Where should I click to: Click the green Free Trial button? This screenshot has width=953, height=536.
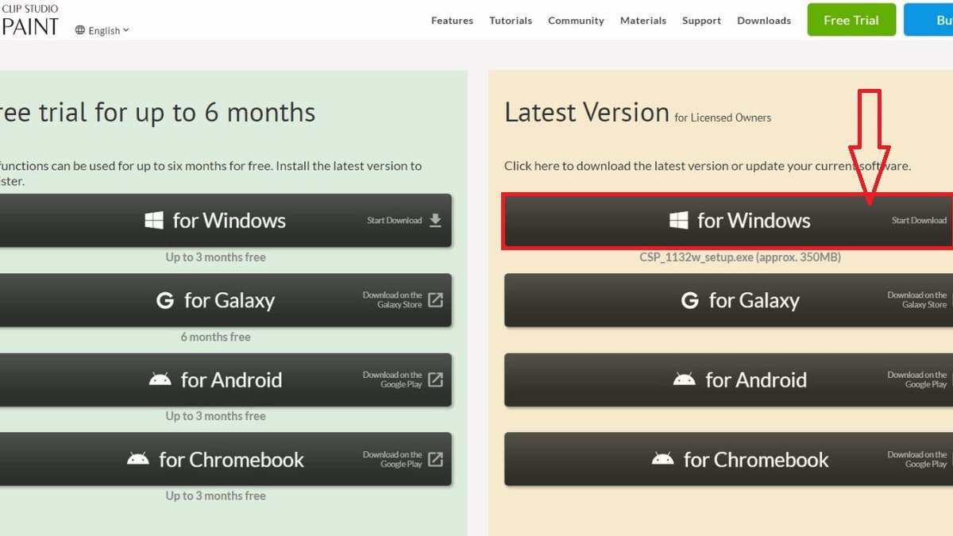pyautogui.click(x=851, y=20)
